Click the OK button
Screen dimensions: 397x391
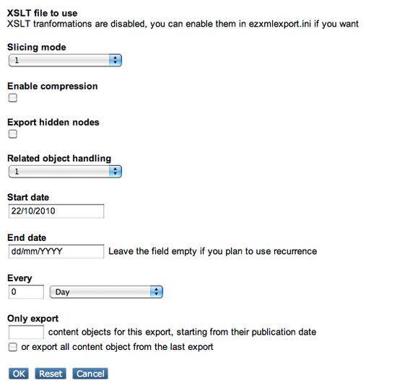coord(19,374)
